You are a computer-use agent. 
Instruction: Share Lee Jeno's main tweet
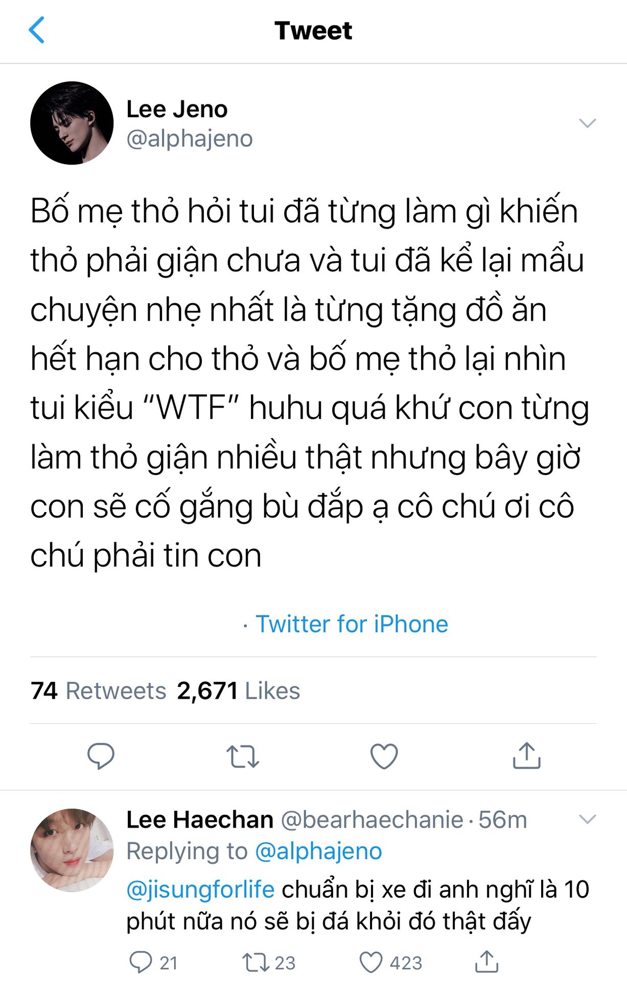(x=526, y=755)
